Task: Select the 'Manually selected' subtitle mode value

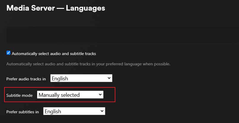Action: click(x=59, y=95)
